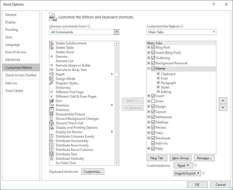Expand the Paragraph group
Image resolution: width=233 pixels, height=190 pixels.
[x=158, y=83]
